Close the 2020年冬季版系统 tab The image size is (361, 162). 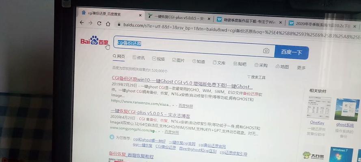(x=355, y=26)
